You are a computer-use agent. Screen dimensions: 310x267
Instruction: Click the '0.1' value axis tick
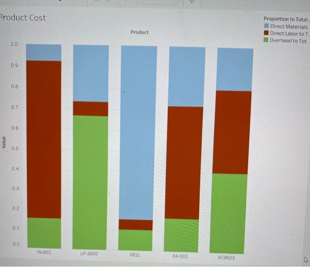tap(16, 228)
